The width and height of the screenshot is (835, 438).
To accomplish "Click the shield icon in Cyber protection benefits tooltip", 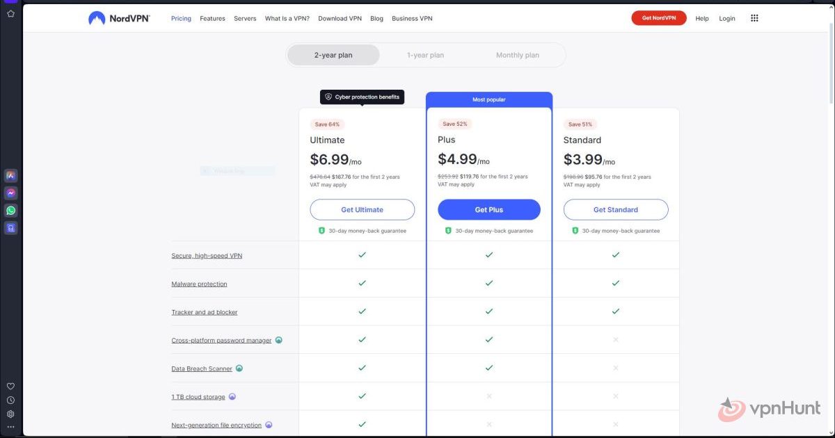I will 328,97.
